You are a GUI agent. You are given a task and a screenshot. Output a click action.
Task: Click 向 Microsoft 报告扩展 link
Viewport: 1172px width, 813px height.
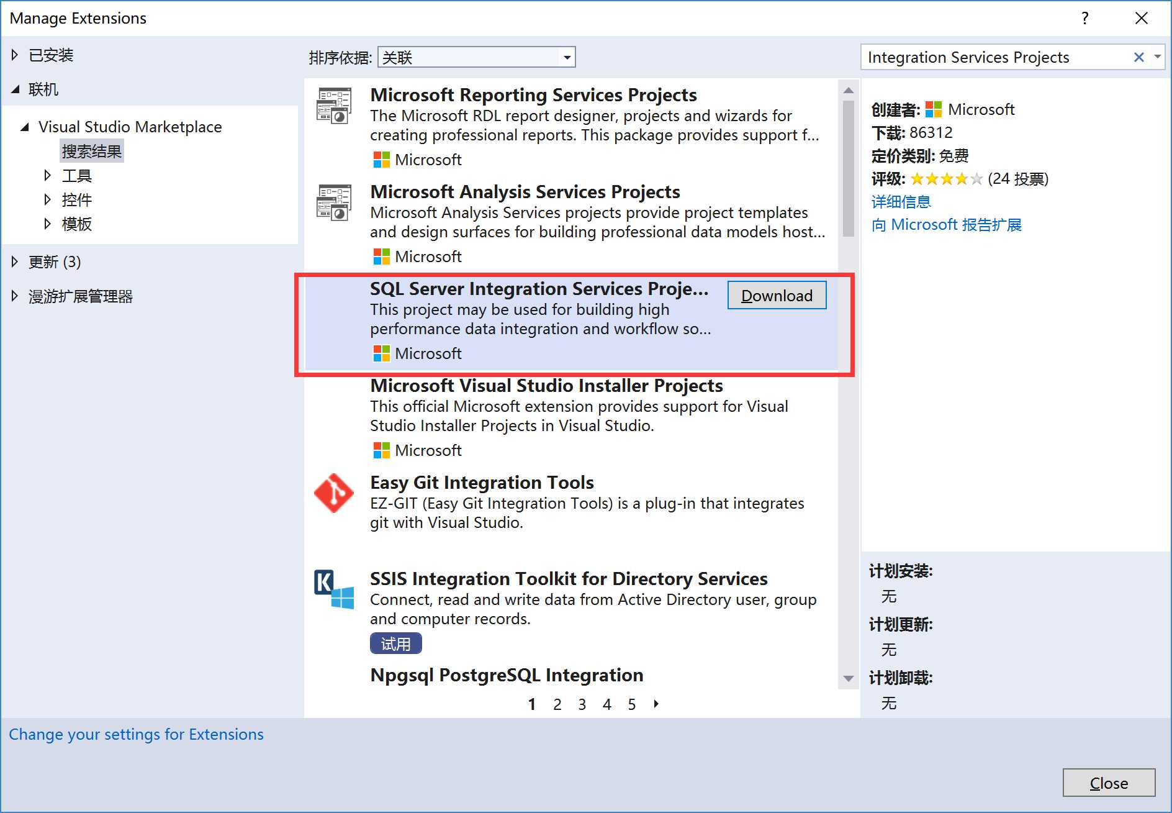[947, 225]
